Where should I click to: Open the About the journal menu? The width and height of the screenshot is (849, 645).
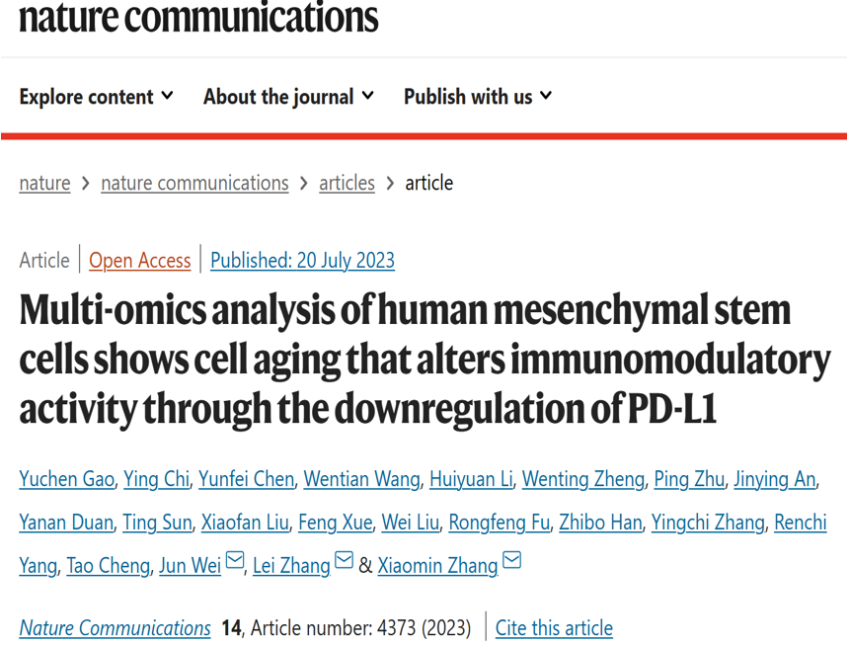click(x=288, y=97)
